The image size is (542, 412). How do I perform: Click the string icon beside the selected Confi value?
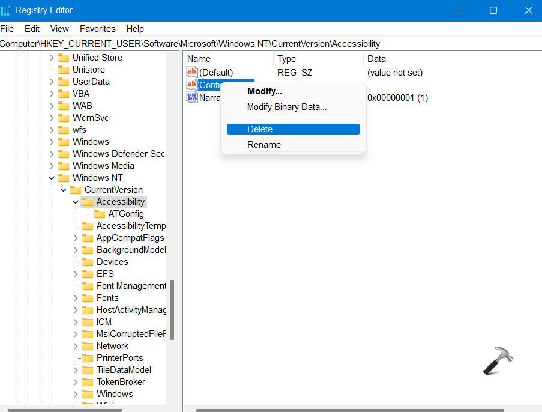[191, 85]
